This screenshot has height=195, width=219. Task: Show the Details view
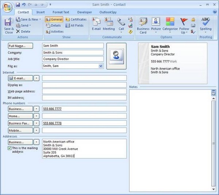(x=53, y=26)
